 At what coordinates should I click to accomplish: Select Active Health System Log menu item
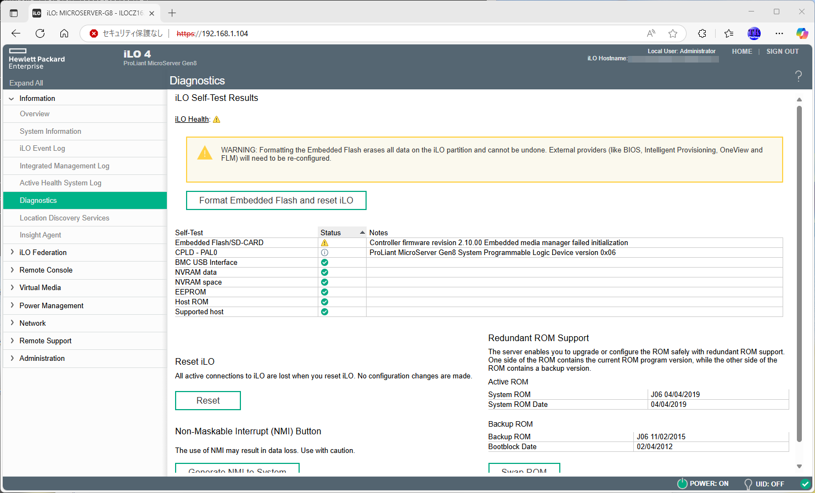click(60, 183)
